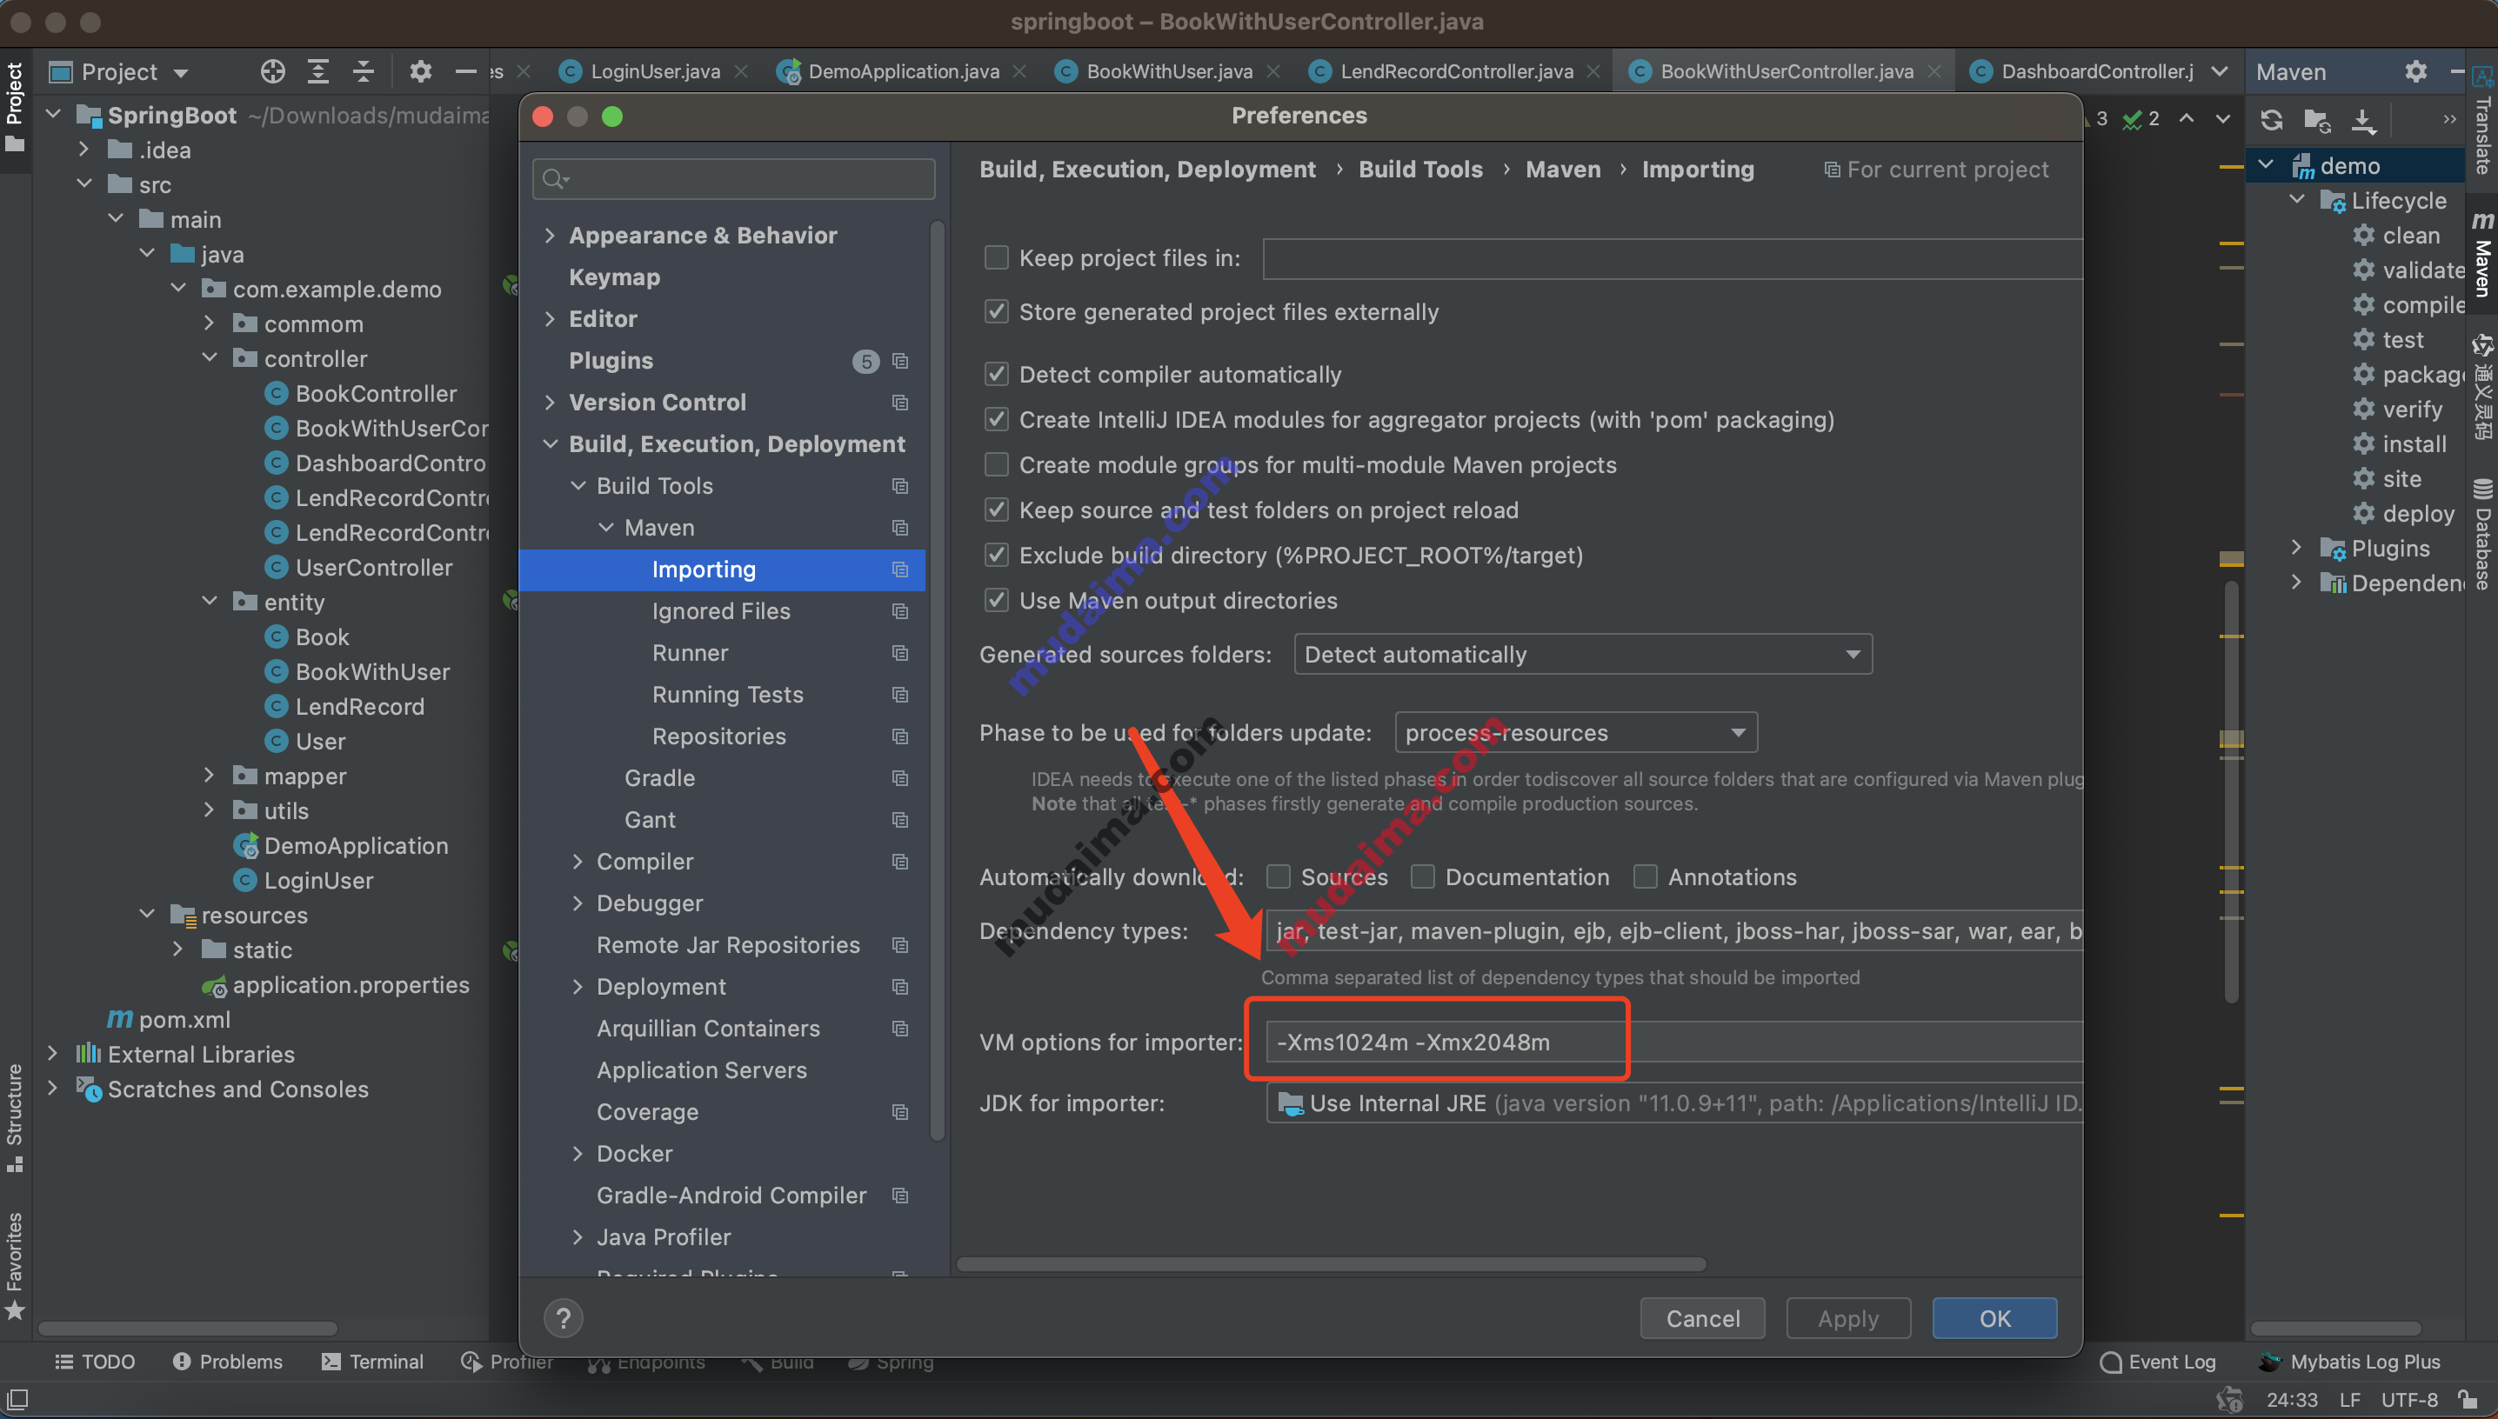
Task: Open the Favorites side tool window
Action: (15, 1265)
